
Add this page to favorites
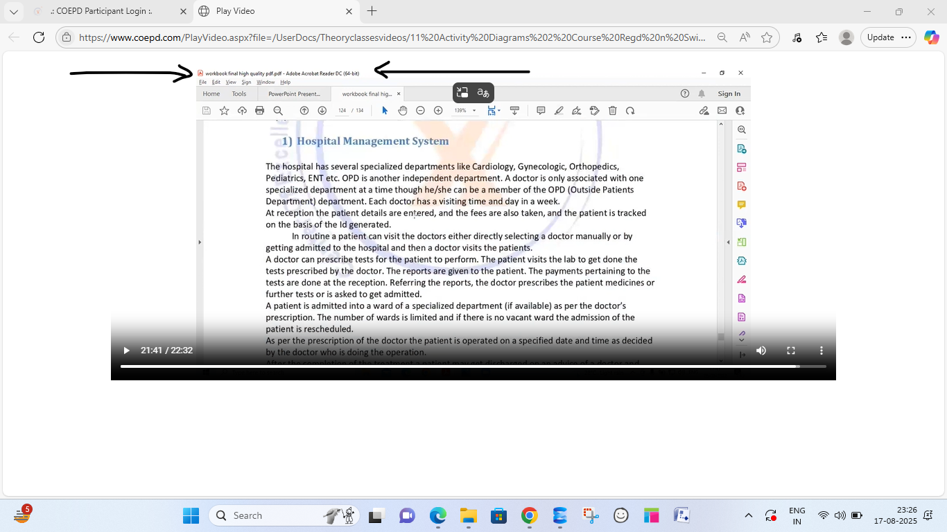(766, 37)
